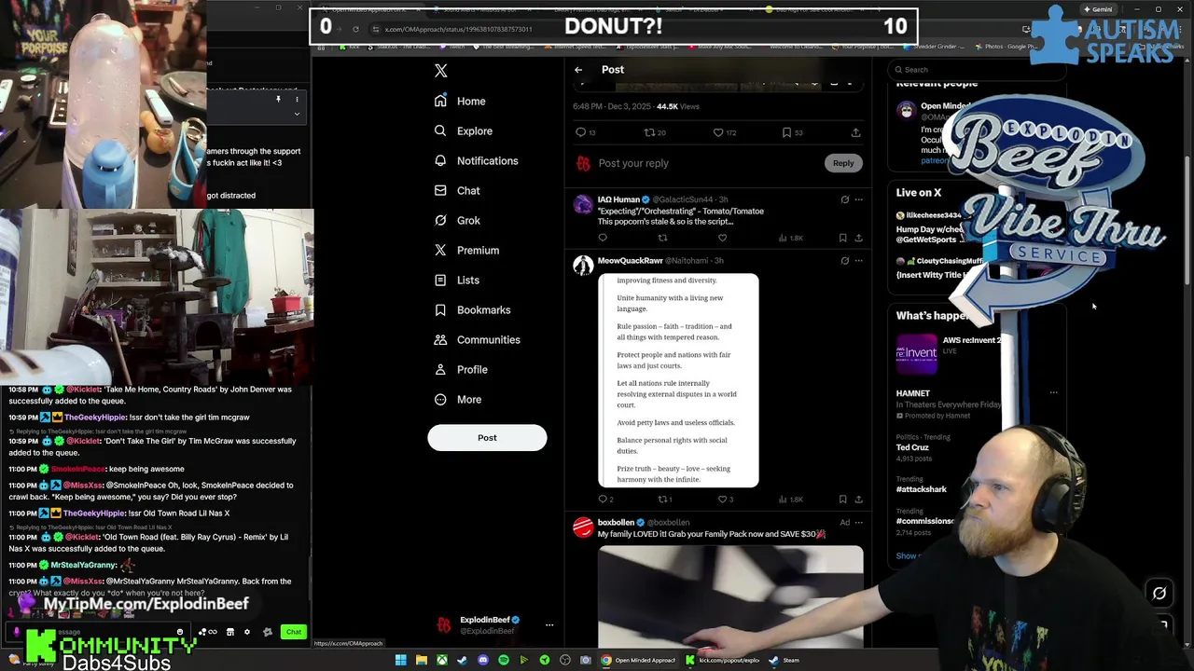1194x671 pixels.
Task: Open ExplodinBeef account menu dots
Action: [x=549, y=625]
